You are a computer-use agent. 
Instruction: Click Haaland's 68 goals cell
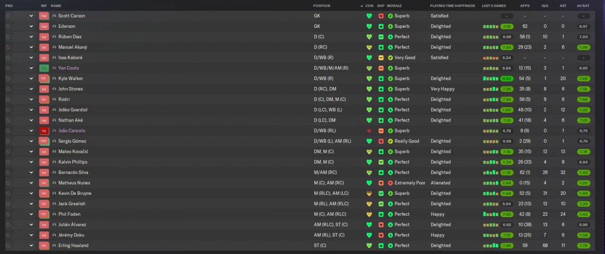545,245
